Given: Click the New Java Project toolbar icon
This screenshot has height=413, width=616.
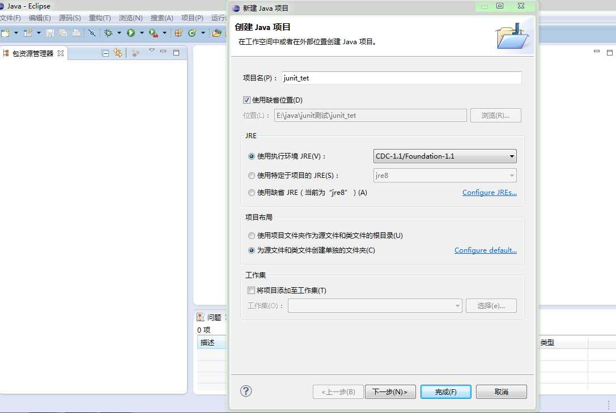Looking at the screenshot, I should tap(28, 33).
